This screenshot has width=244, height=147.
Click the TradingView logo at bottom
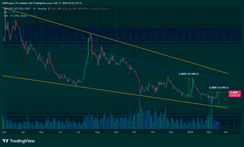18,141
